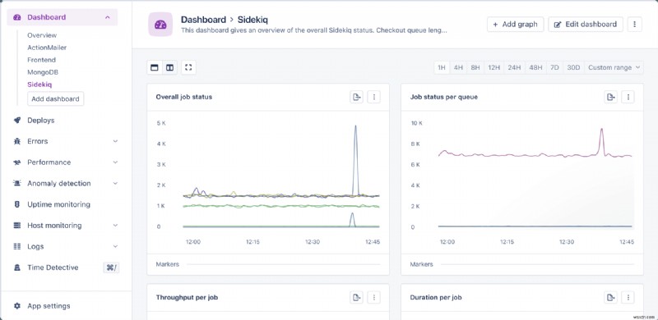
Task: Click the Errors bug icon
Action: [x=16, y=141]
